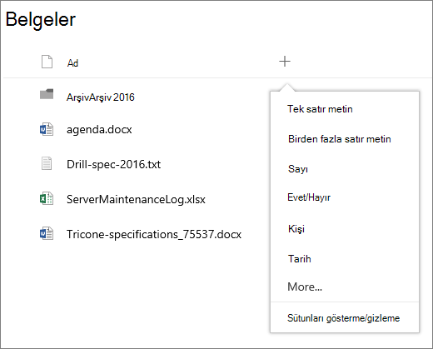The image size is (433, 349).
Task: Open agenda.docx document
Action: 99,130
